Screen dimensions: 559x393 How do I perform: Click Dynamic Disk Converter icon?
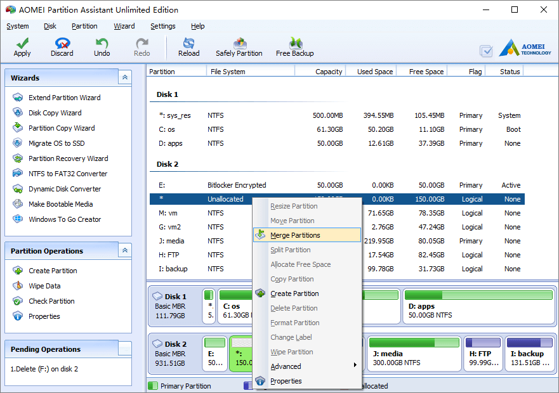click(18, 189)
